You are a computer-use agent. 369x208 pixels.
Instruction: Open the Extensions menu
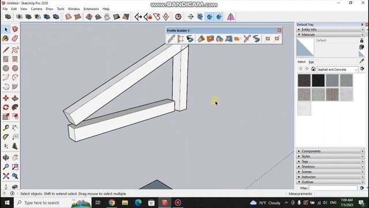tap(91, 9)
